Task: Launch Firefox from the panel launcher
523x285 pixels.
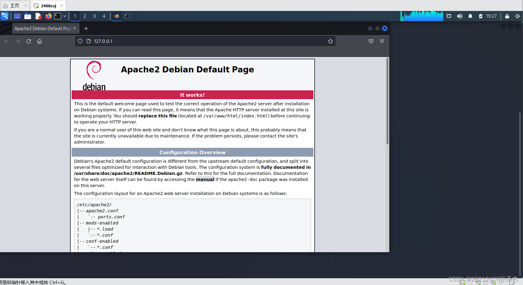Action: (48, 16)
